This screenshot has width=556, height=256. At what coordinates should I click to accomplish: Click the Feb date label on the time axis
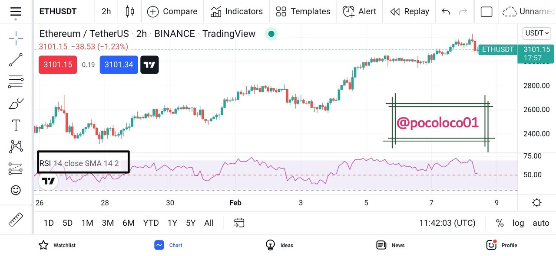(x=235, y=203)
